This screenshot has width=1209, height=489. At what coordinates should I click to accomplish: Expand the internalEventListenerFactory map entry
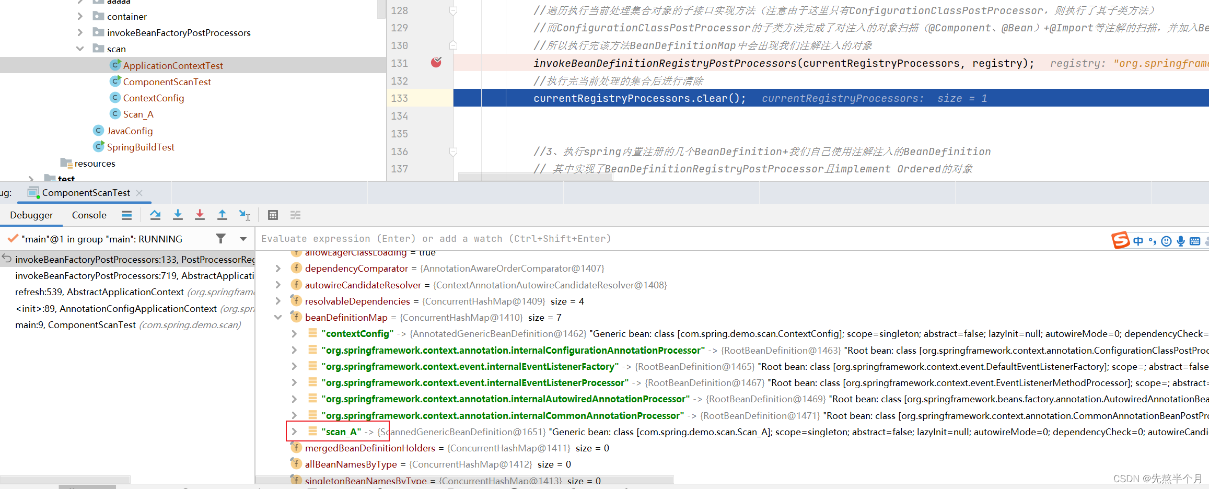pos(294,366)
